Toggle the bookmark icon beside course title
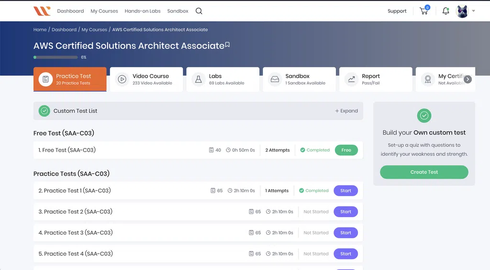The image size is (490, 270). [x=227, y=45]
